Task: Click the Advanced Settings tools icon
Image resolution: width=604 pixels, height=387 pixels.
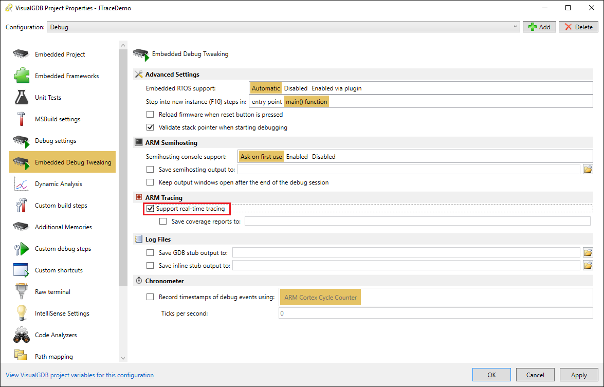Action: pos(139,75)
